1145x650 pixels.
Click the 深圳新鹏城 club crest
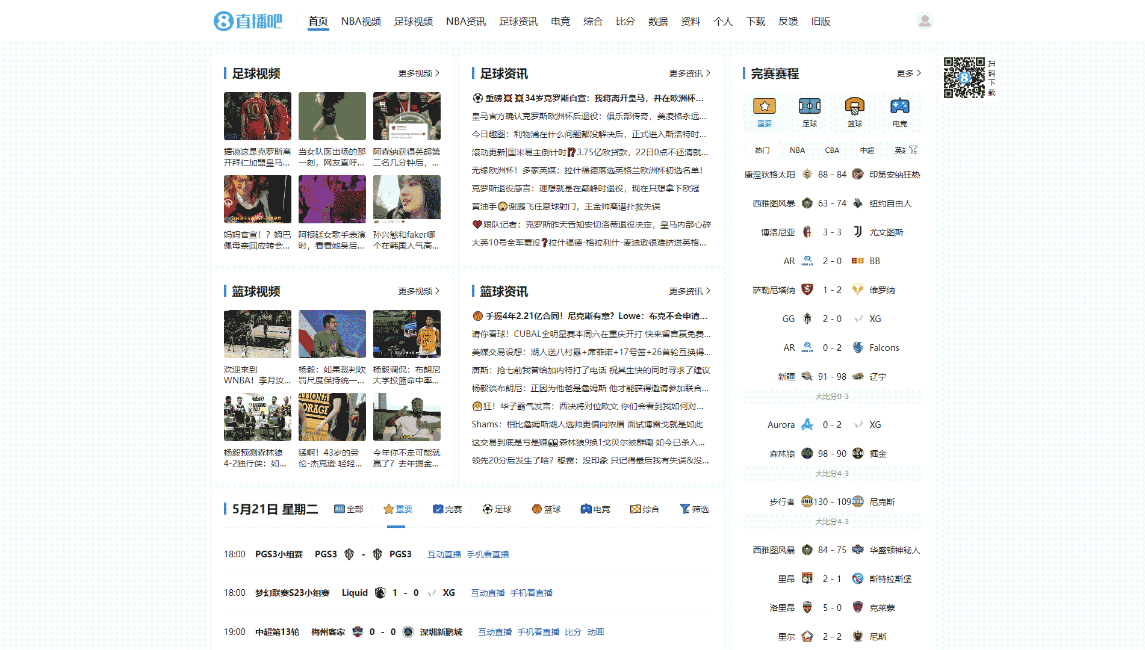click(408, 632)
